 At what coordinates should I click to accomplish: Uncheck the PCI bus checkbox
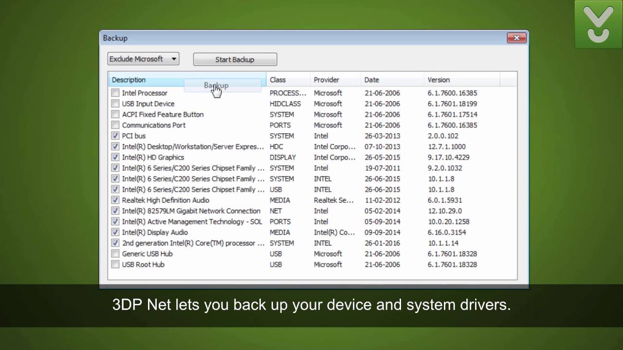[x=115, y=136]
